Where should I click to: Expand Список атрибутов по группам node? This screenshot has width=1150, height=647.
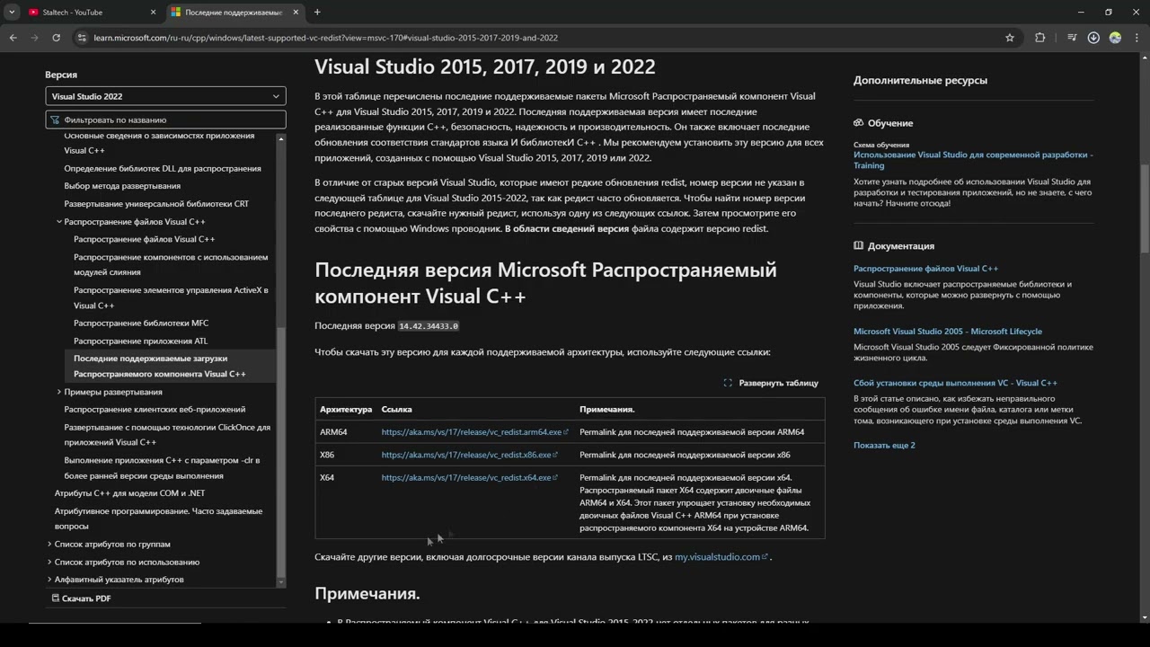(x=49, y=544)
